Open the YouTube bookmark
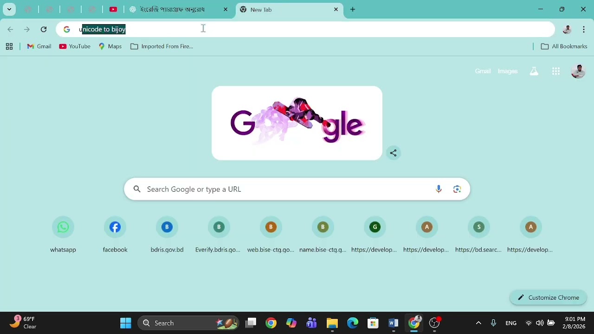594x334 pixels. pyautogui.click(x=75, y=46)
